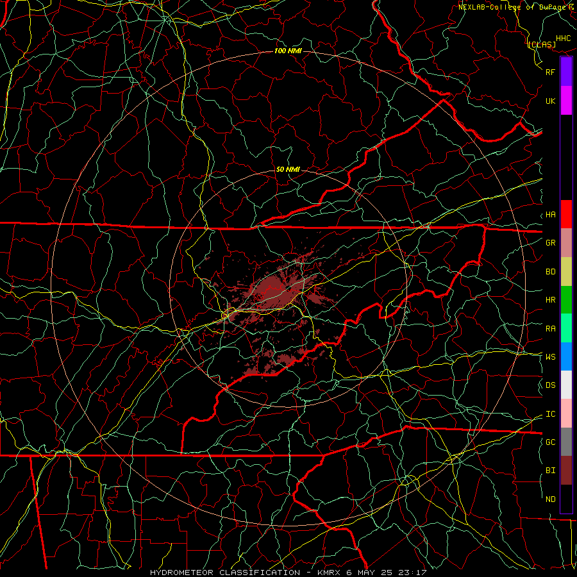Viewport: 577px width, 577px height.
Task: Click the Hydrometeor Classification KMRX title text
Action: tap(288, 573)
